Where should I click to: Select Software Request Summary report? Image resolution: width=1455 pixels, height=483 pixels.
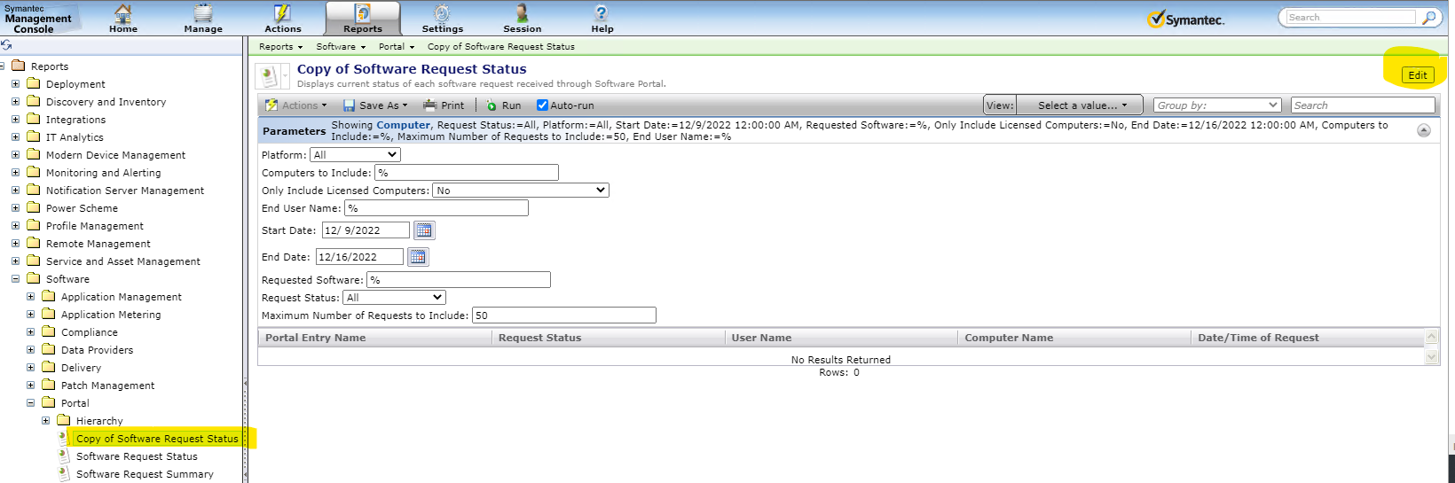click(x=145, y=474)
